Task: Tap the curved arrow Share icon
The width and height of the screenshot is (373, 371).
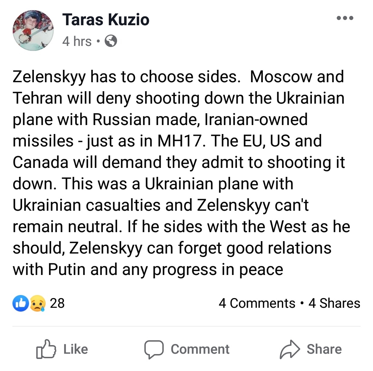Action: click(290, 349)
